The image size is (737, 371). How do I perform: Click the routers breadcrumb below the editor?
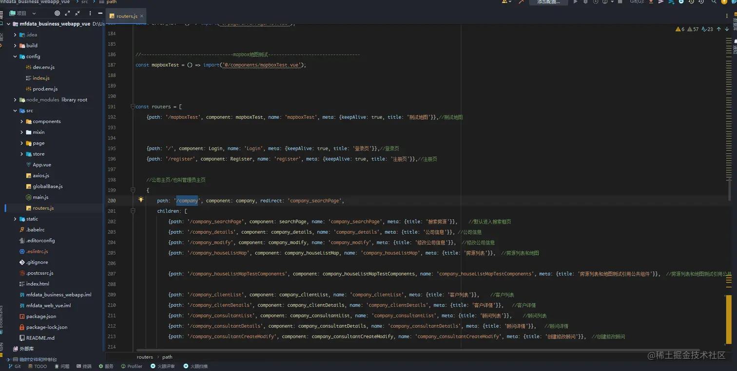point(145,357)
